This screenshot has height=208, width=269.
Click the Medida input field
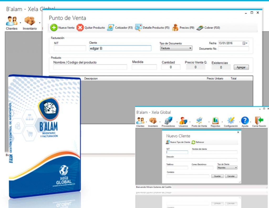click(144, 67)
